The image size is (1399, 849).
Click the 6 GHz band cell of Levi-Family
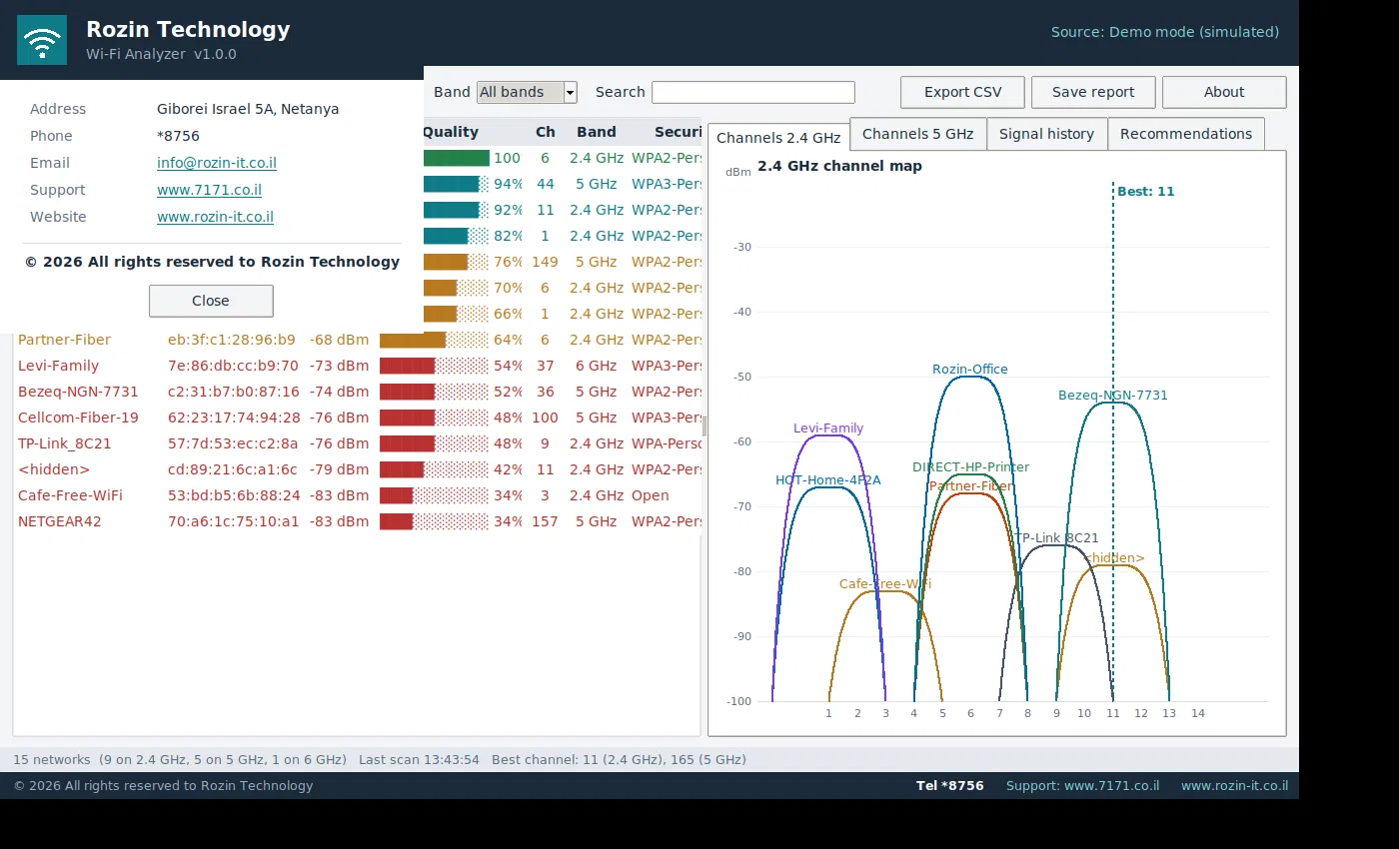tap(597, 366)
